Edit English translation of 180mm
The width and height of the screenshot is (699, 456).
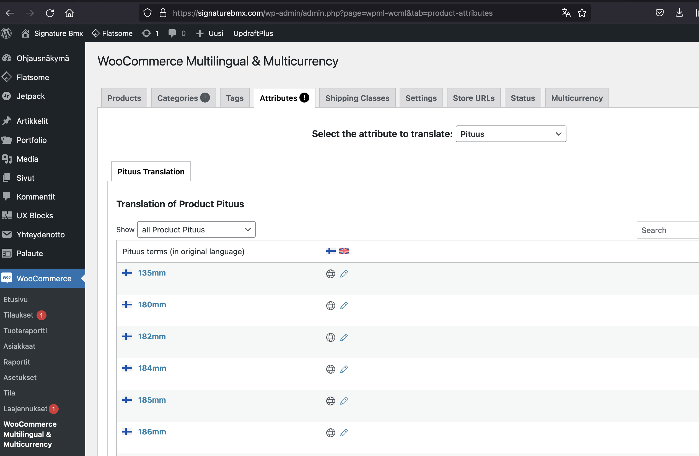coord(344,306)
